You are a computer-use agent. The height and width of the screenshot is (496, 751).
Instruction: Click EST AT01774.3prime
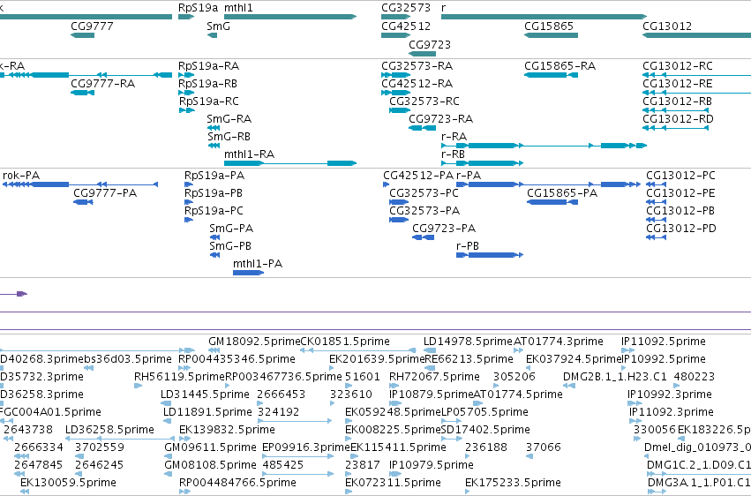point(519,350)
